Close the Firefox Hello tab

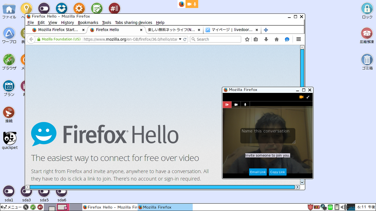click(141, 30)
